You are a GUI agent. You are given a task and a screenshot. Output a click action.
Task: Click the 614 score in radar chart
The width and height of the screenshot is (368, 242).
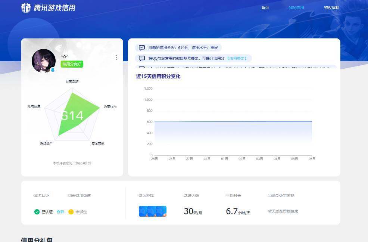[72, 116]
